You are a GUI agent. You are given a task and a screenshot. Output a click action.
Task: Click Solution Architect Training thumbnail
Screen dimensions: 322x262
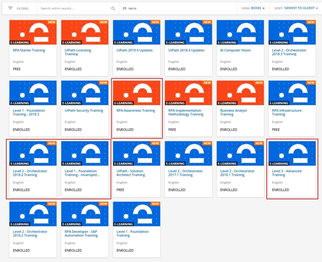(137, 153)
